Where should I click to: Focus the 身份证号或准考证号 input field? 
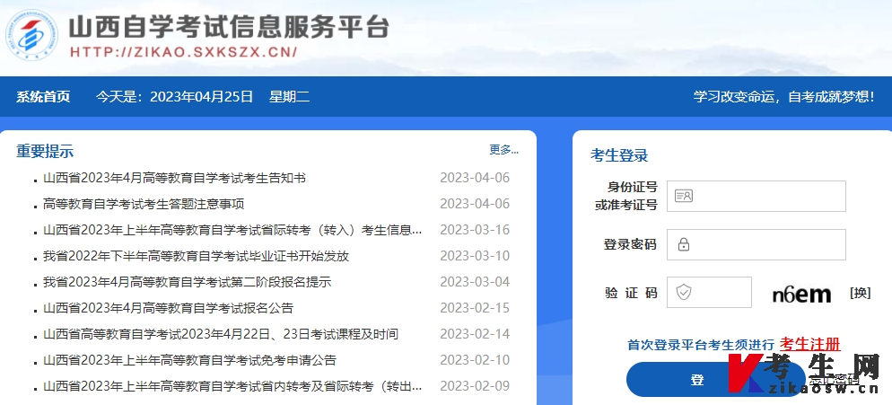coord(756,196)
